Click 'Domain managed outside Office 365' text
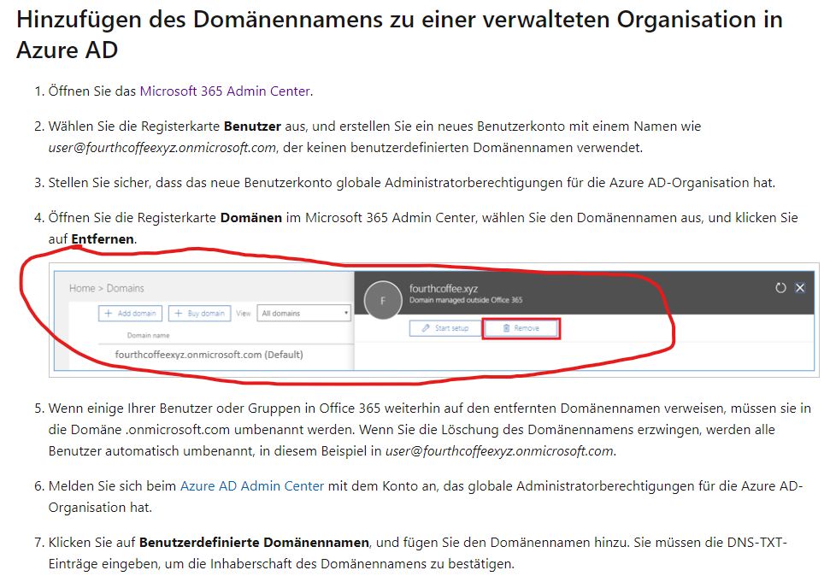The width and height of the screenshot is (830, 582). click(x=466, y=300)
